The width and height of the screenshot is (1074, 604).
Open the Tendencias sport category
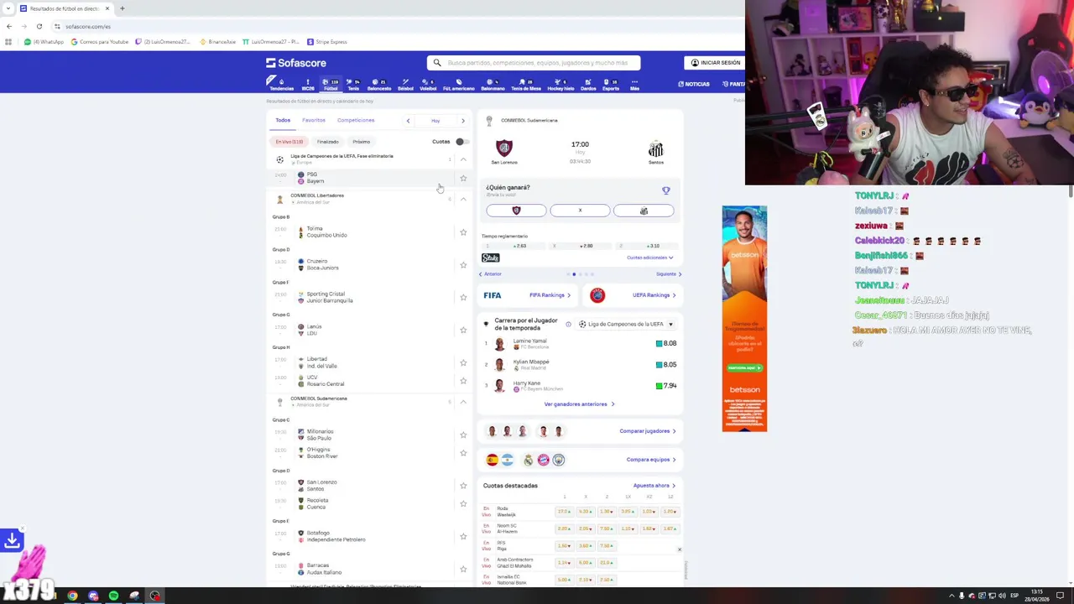tap(281, 84)
